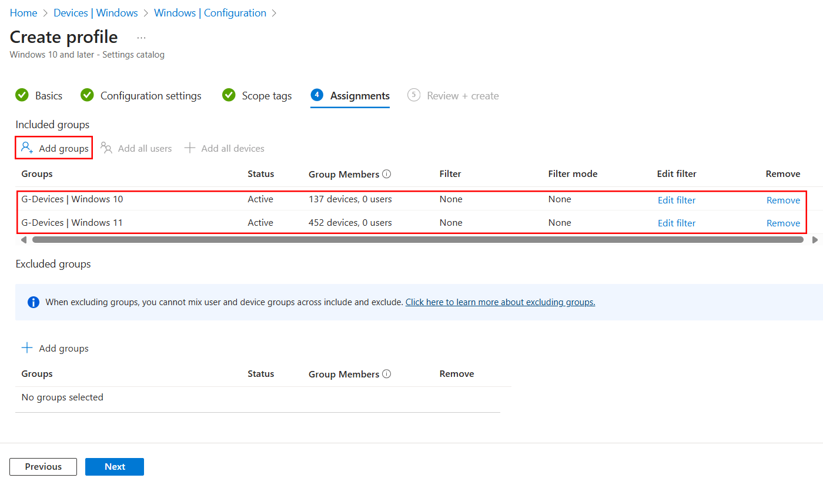Viewport: 823px width, 478px height.
Task: Click the 137 devices, 0 users cell
Action: point(350,199)
